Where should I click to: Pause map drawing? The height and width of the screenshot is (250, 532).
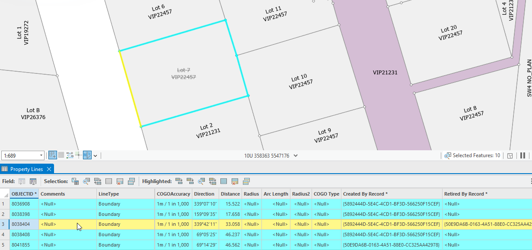pyautogui.click(x=522, y=155)
